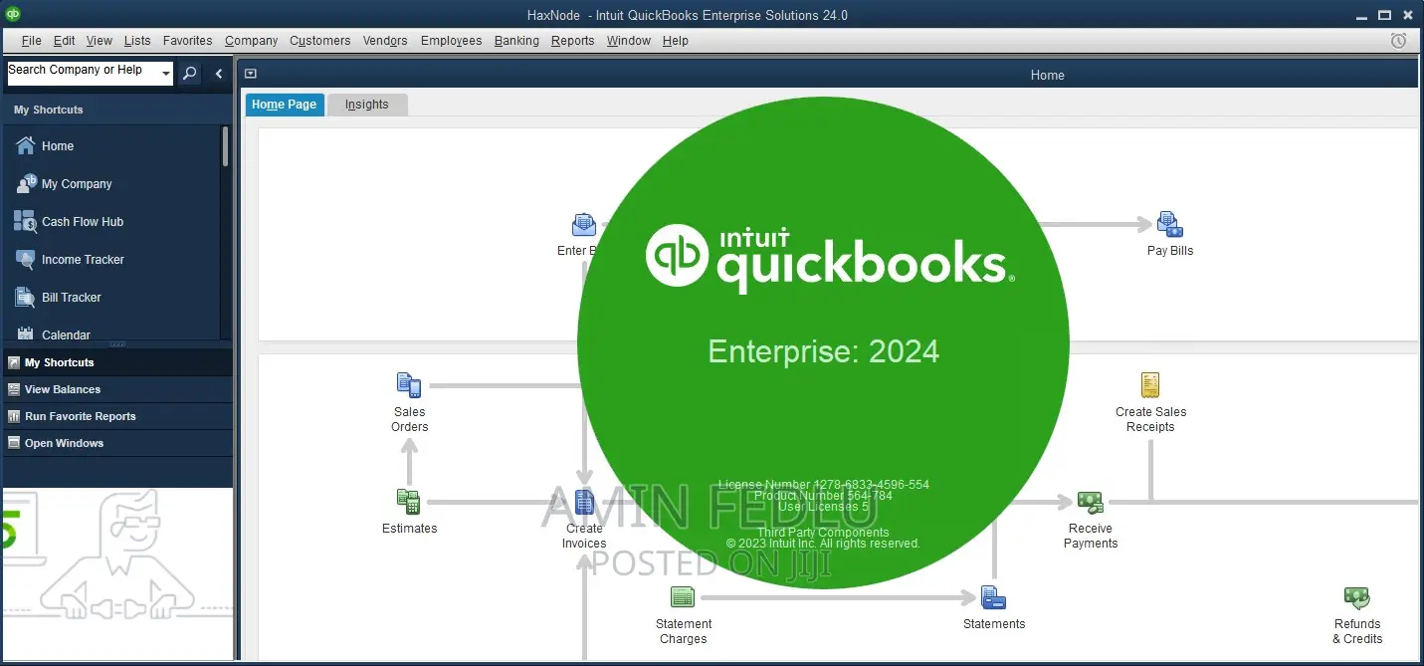
Task: Open the Reports menu
Action: point(572,41)
